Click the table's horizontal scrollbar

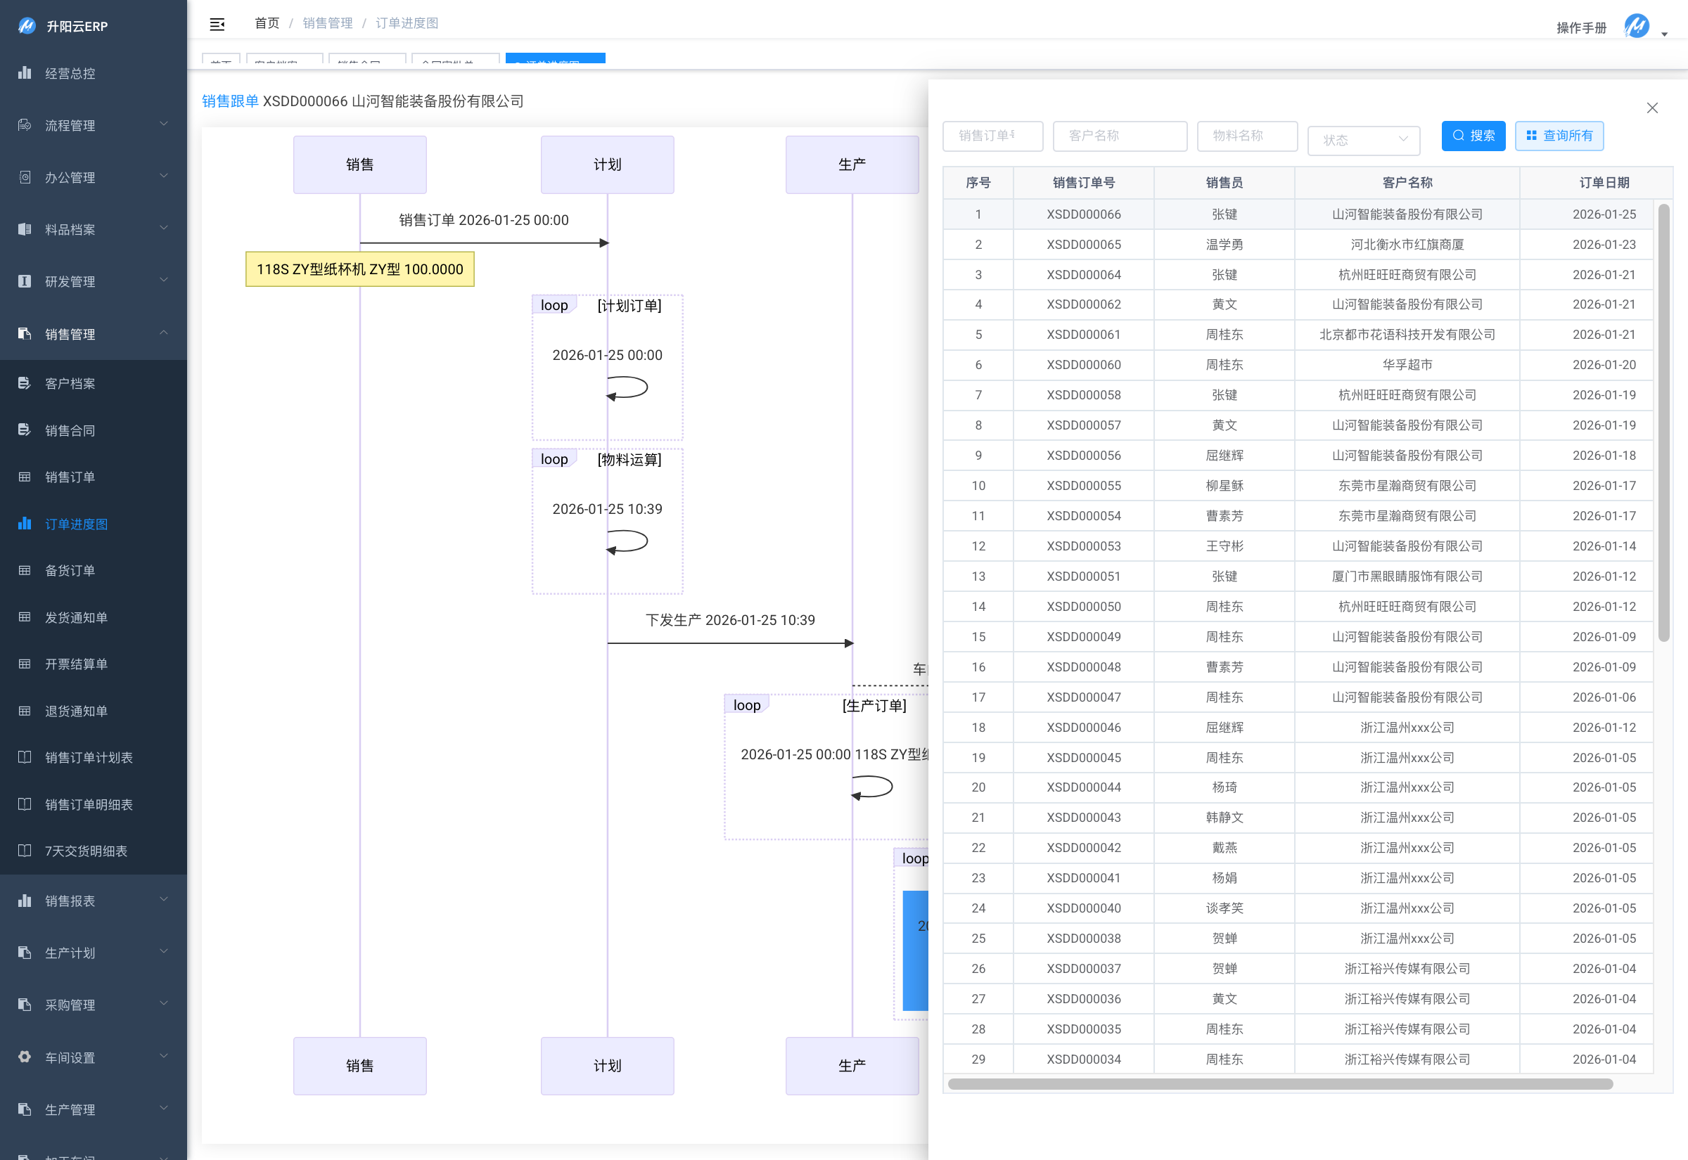[x=1279, y=1083]
